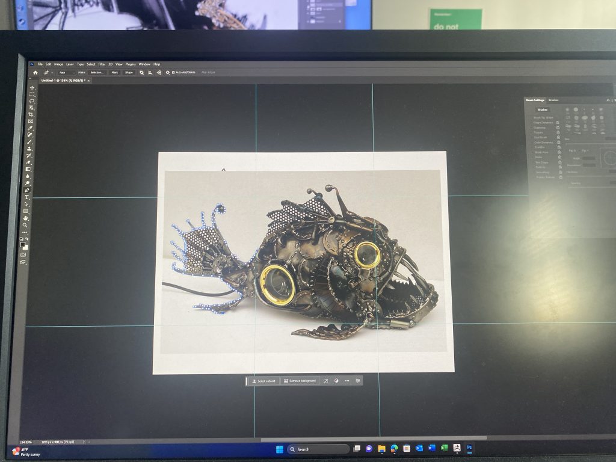
Task: Select the Lasso tool
Action: [x=31, y=101]
